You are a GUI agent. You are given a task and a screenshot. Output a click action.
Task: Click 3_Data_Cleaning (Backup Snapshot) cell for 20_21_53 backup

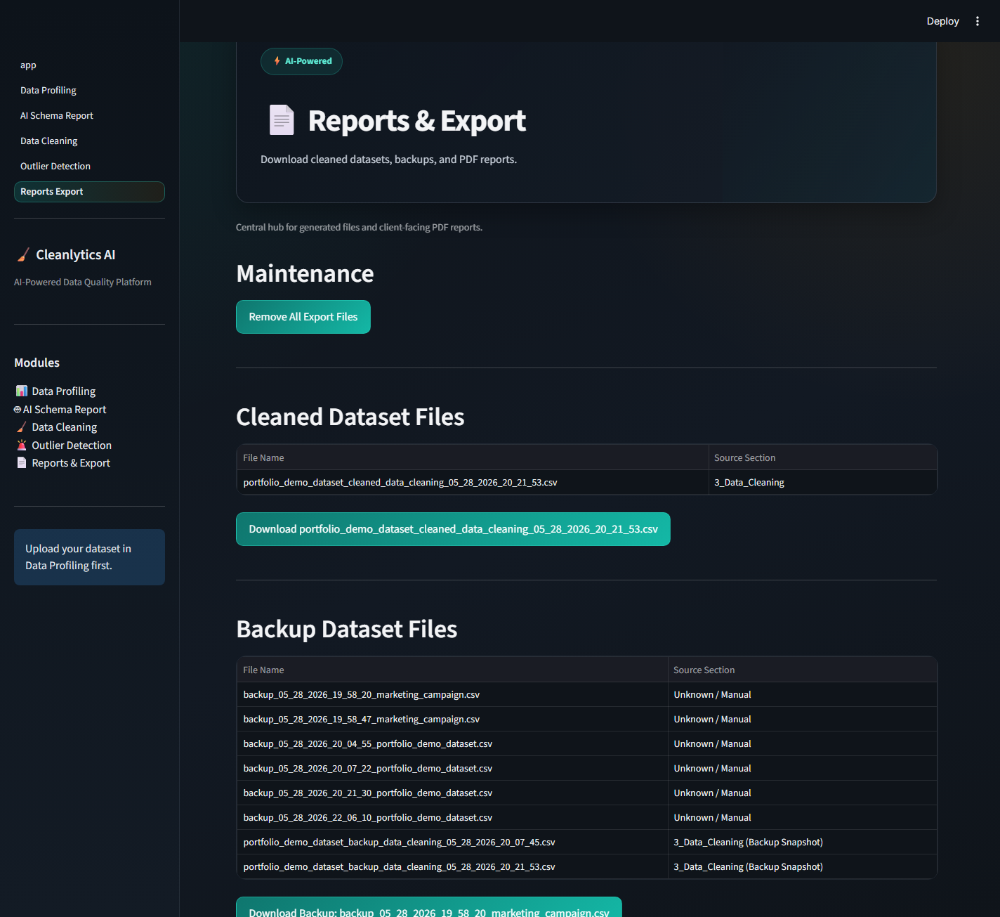click(802, 866)
